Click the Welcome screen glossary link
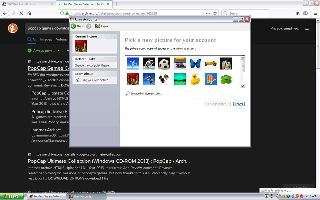The image size is (320, 200). pos(185,48)
